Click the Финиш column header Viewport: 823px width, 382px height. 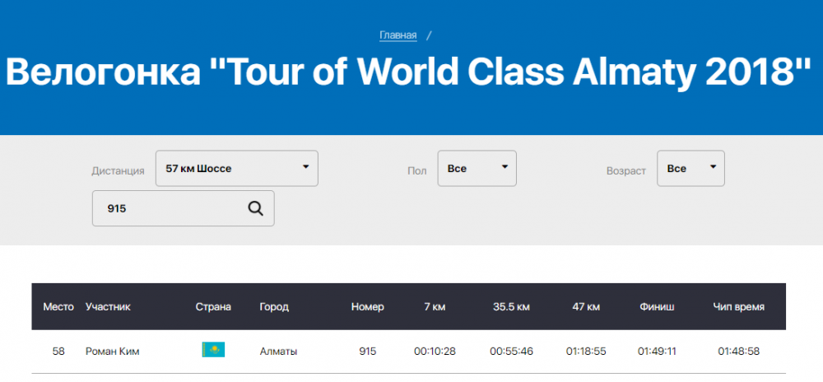coord(657,307)
